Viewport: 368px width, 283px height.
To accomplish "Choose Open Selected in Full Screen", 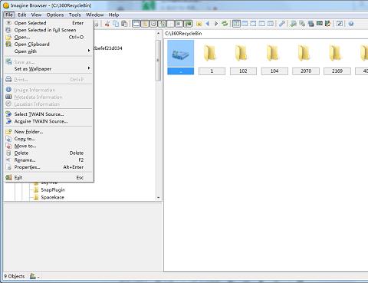I will click(48, 30).
